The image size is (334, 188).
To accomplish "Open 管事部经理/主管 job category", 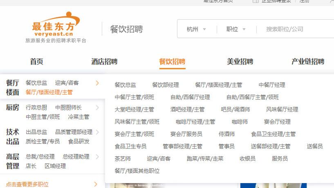I will (183, 146).
